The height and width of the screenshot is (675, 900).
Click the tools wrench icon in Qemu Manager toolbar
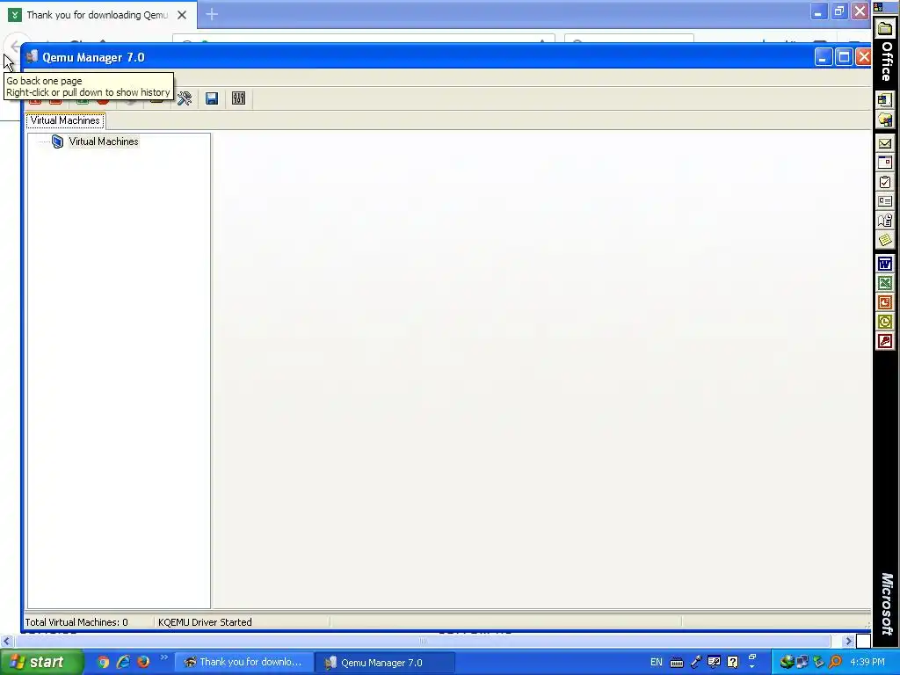pyautogui.click(x=185, y=98)
